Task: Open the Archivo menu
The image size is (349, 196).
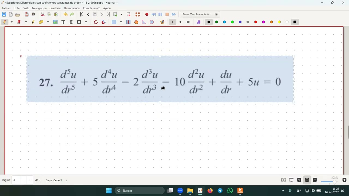Action: tap(6, 8)
